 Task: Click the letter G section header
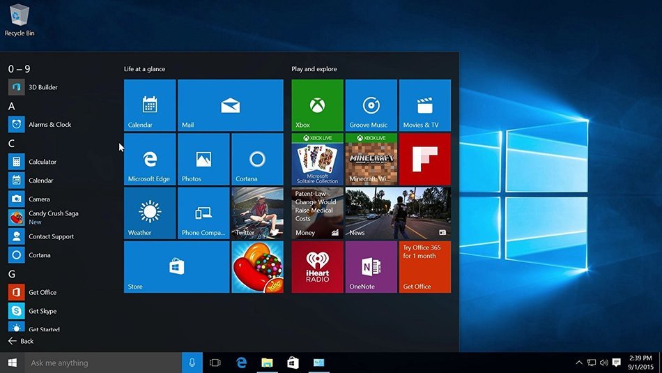(x=11, y=274)
